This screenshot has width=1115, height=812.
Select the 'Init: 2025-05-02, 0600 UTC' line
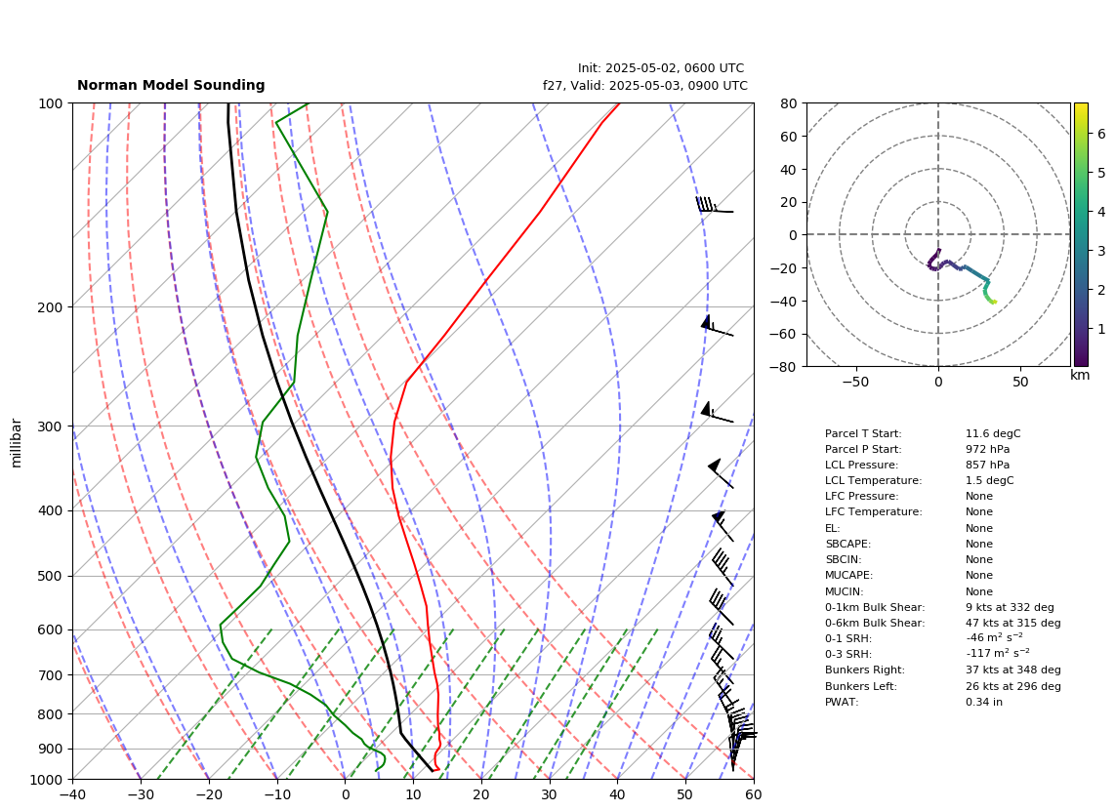click(661, 68)
